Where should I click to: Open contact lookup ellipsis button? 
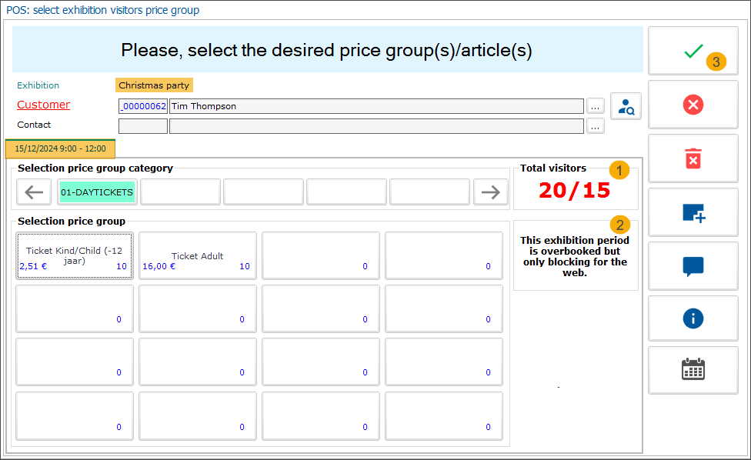point(596,126)
